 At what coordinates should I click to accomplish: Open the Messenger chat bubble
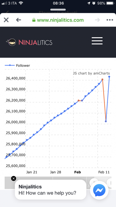pyautogui.click(x=99, y=190)
